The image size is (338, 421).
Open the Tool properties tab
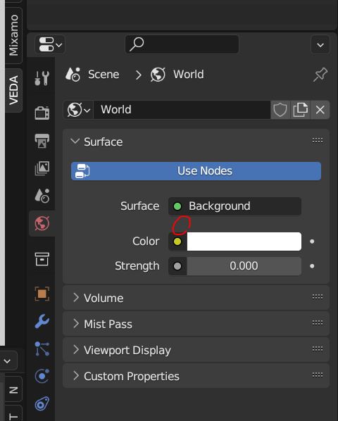(x=42, y=78)
